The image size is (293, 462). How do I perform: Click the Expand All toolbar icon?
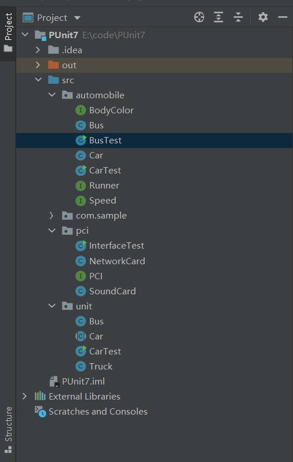coord(218,17)
